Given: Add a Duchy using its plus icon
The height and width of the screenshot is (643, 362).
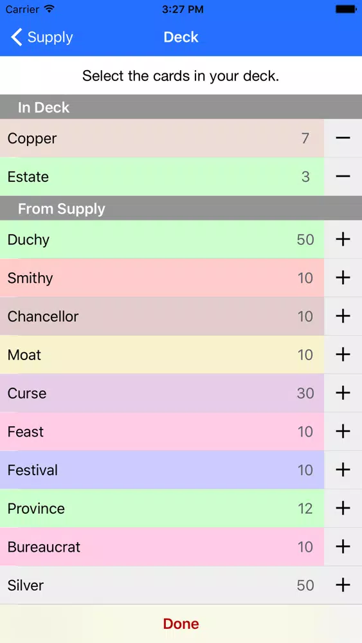Looking at the screenshot, I should pos(343,239).
